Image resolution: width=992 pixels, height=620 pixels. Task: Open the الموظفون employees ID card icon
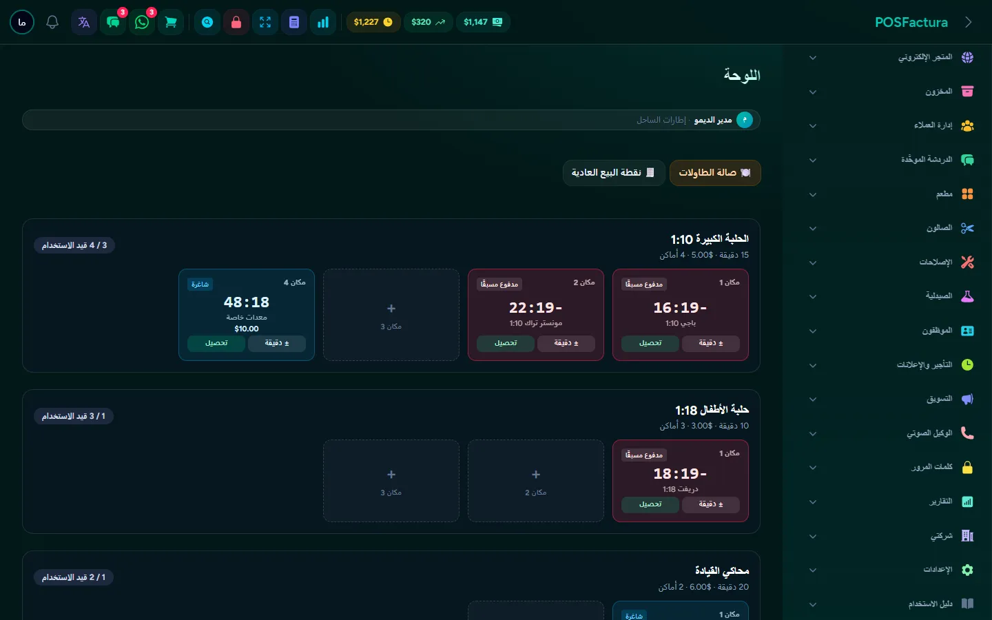(x=967, y=331)
